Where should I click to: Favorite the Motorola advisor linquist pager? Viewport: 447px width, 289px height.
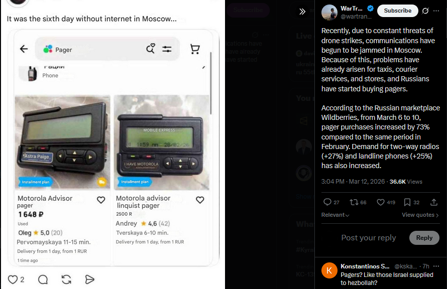(200, 200)
